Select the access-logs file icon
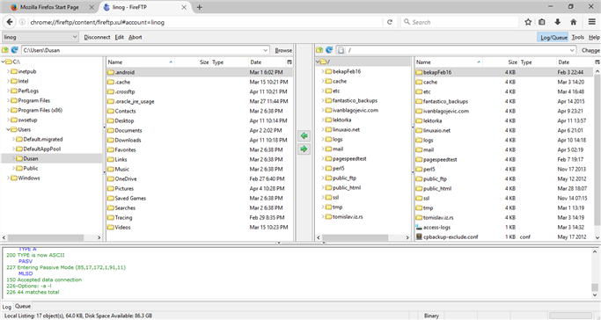 (x=419, y=228)
